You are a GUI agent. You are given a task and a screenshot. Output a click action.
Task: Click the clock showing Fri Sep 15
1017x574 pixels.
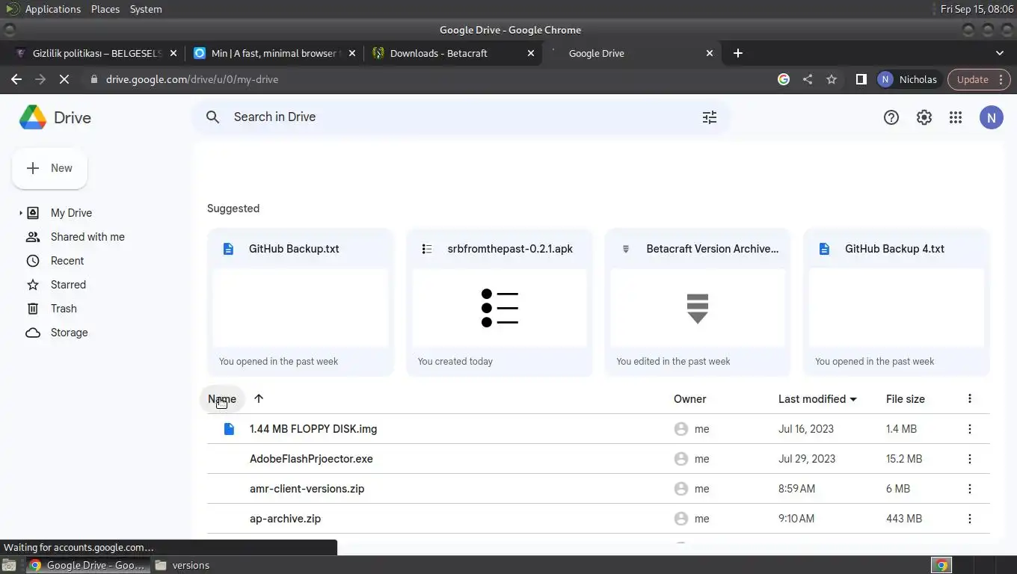pyautogui.click(x=977, y=9)
